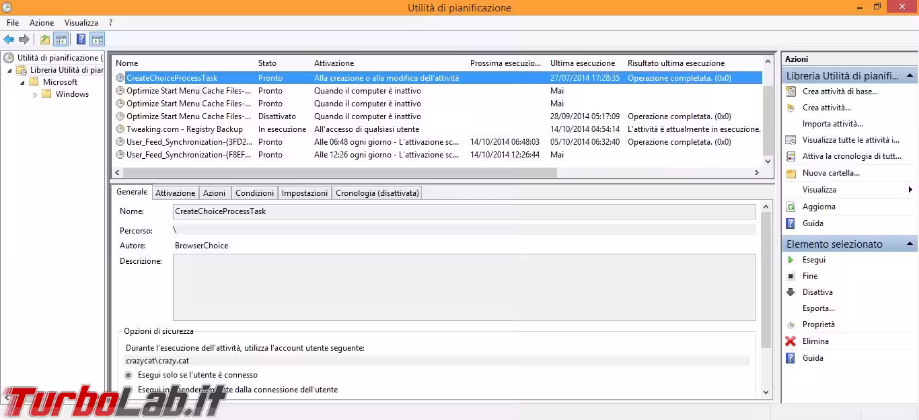The image size is (919, 420).
Task: Switch to the Condizioni tab
Action: pos(254,193)
